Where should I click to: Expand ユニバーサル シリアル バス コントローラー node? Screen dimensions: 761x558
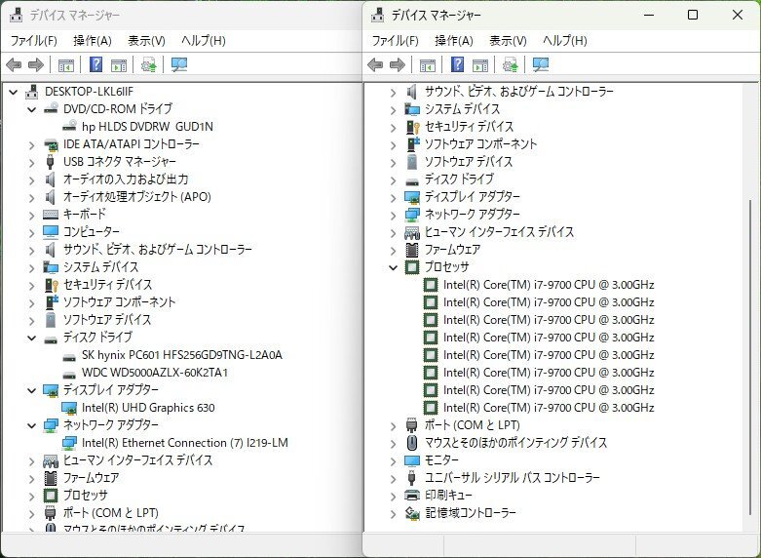coord(394,478)
